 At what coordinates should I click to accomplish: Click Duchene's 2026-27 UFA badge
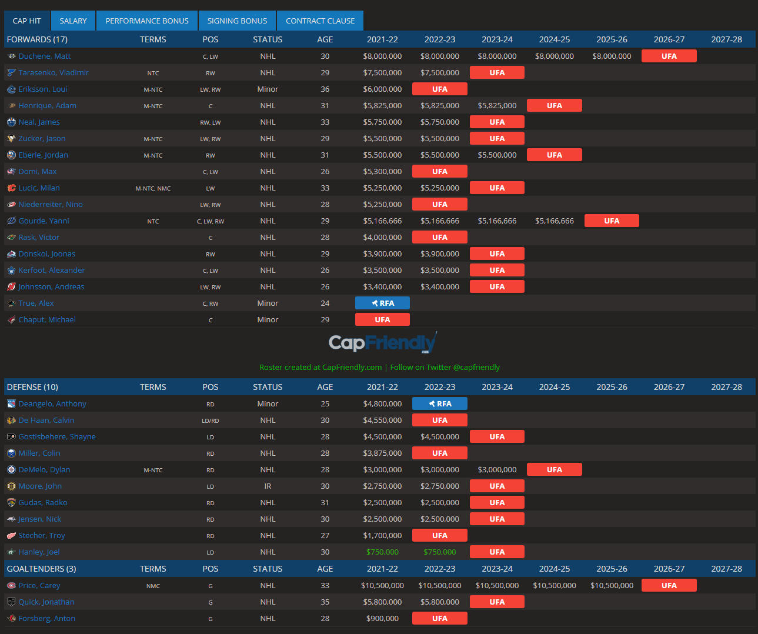pyautogui.click(x=669, y=56)
